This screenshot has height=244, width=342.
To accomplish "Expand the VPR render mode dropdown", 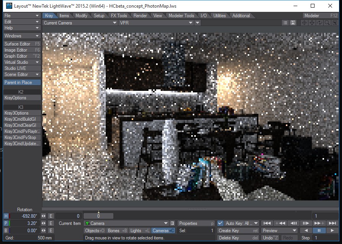I will click(156, 23).
